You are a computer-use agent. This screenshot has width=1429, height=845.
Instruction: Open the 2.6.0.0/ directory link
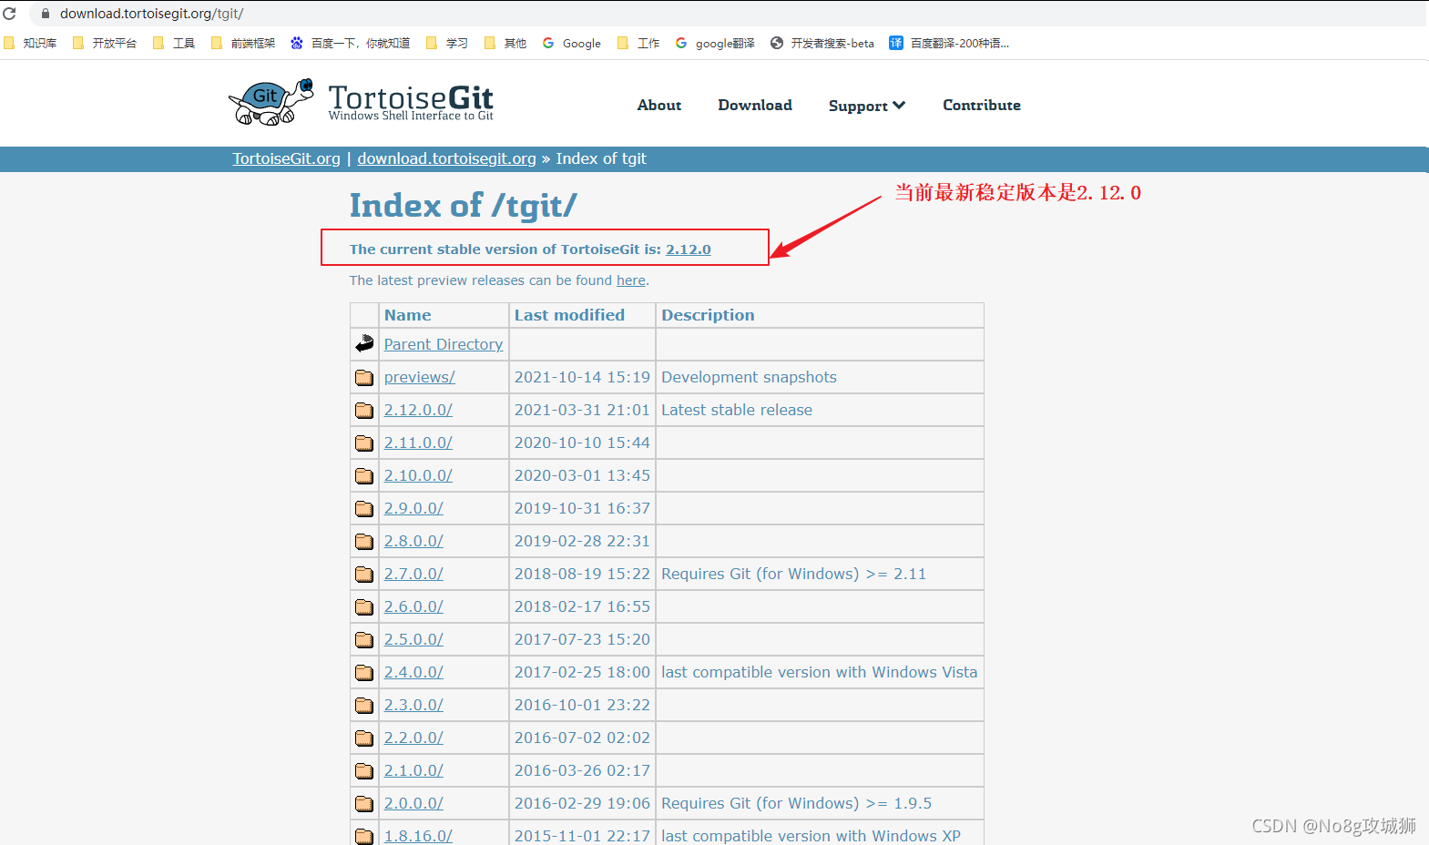413,606
